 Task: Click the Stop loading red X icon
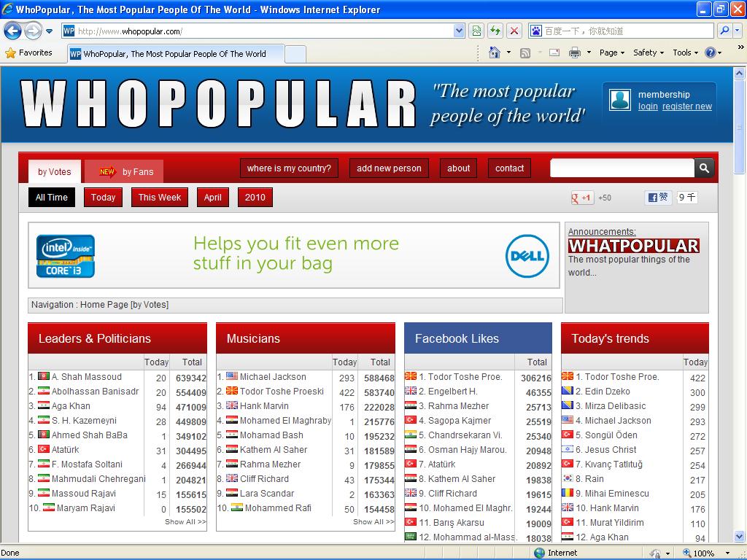pos(514,31)
